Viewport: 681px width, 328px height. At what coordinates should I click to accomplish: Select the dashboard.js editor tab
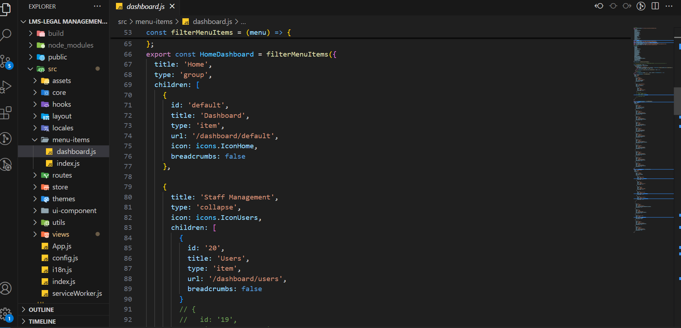(x=145, y=6)
